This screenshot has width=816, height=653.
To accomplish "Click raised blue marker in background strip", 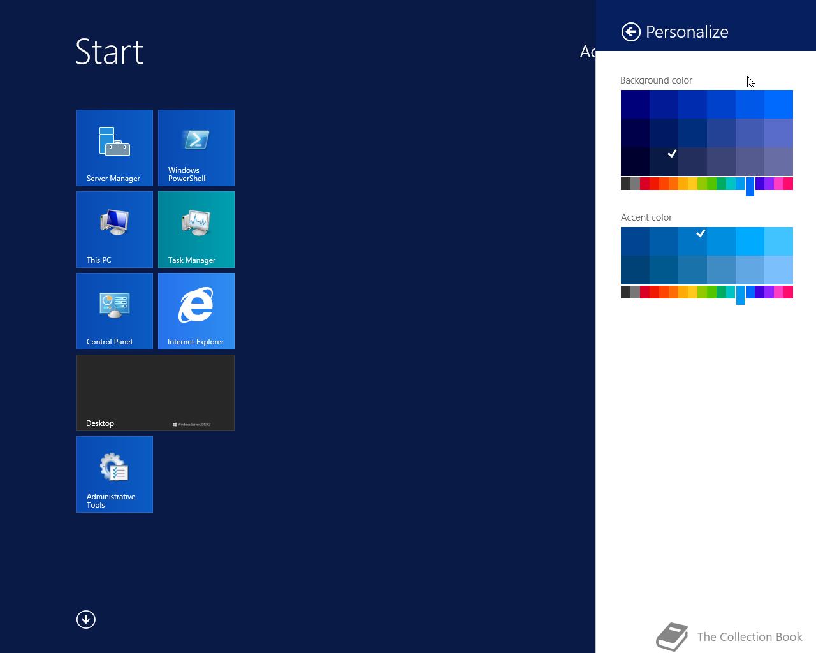I will [750, 187].
